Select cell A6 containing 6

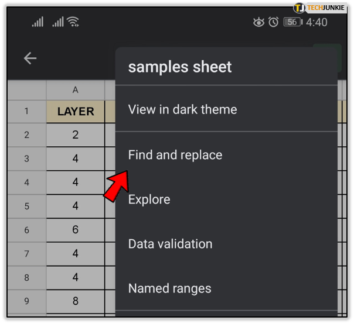75,229
